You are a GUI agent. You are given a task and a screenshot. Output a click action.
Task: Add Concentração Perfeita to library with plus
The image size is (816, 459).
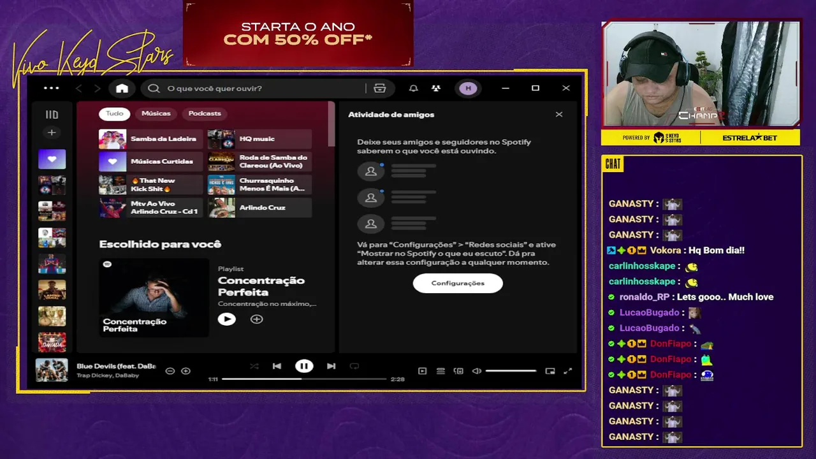(256, 319)
